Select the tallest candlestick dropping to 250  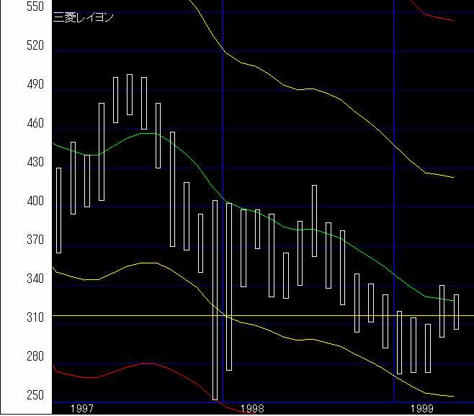pyautogui.click(x=215, y=299)
